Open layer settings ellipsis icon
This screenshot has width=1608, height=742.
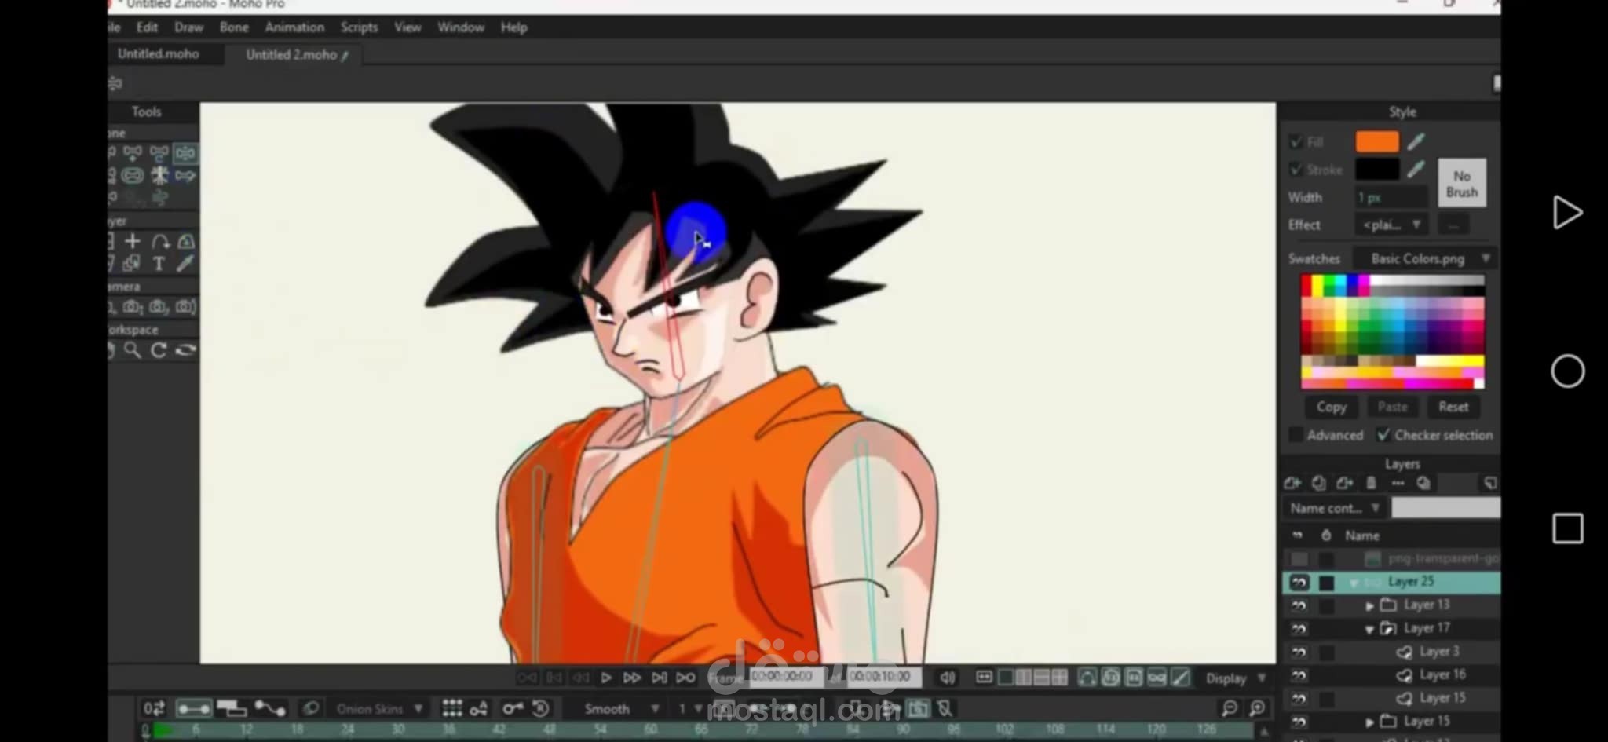click(1398, 483)
